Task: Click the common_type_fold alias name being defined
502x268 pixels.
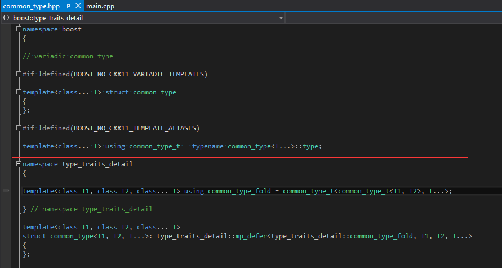Action: [239, 191]
